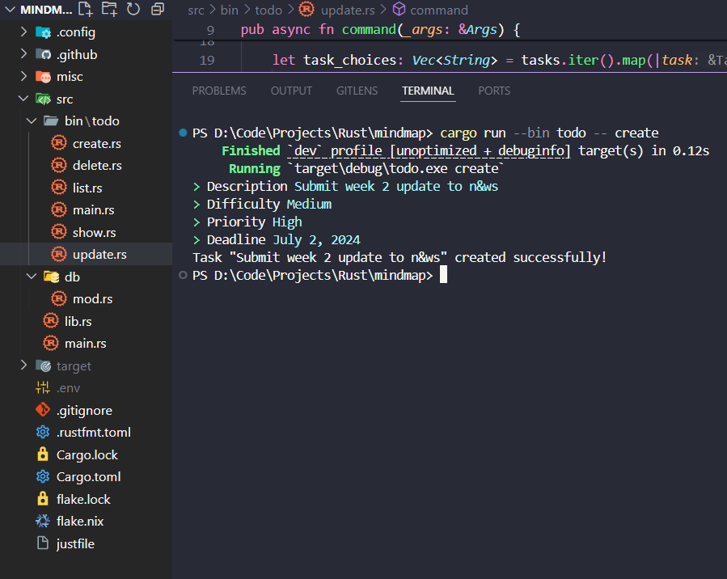The width and height of the screenshot is (727, 579).
Task: Expand the .github folder chevron
Action: [23, 53]
